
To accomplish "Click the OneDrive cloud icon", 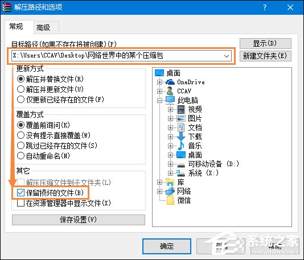I will (x=170, y=82).
